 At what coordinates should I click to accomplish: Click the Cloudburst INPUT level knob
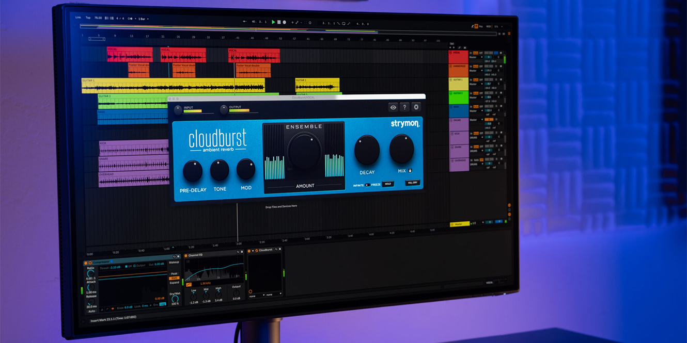tap(178, 109)
